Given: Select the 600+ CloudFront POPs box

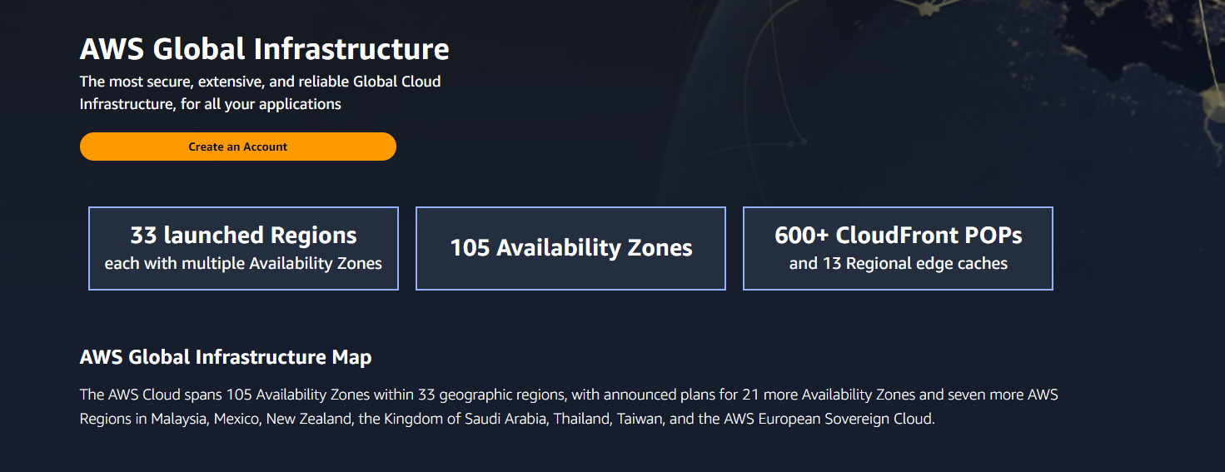Looking at the screenshot, I should point(898,248).
